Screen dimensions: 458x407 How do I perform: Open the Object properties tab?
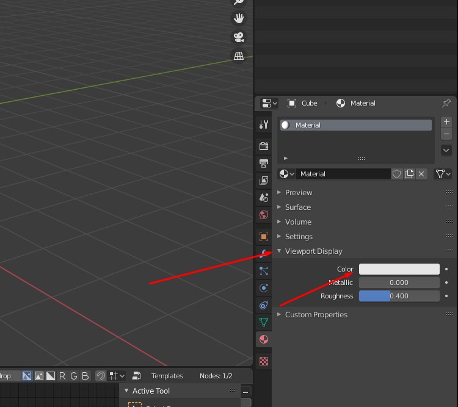tap(264, 237)
